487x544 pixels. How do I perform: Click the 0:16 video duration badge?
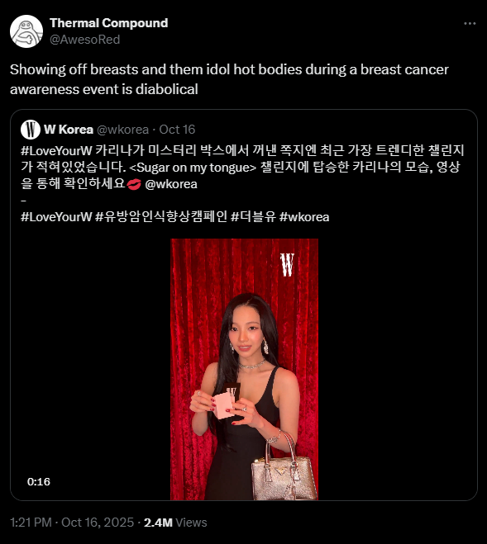tap(39, 481)
